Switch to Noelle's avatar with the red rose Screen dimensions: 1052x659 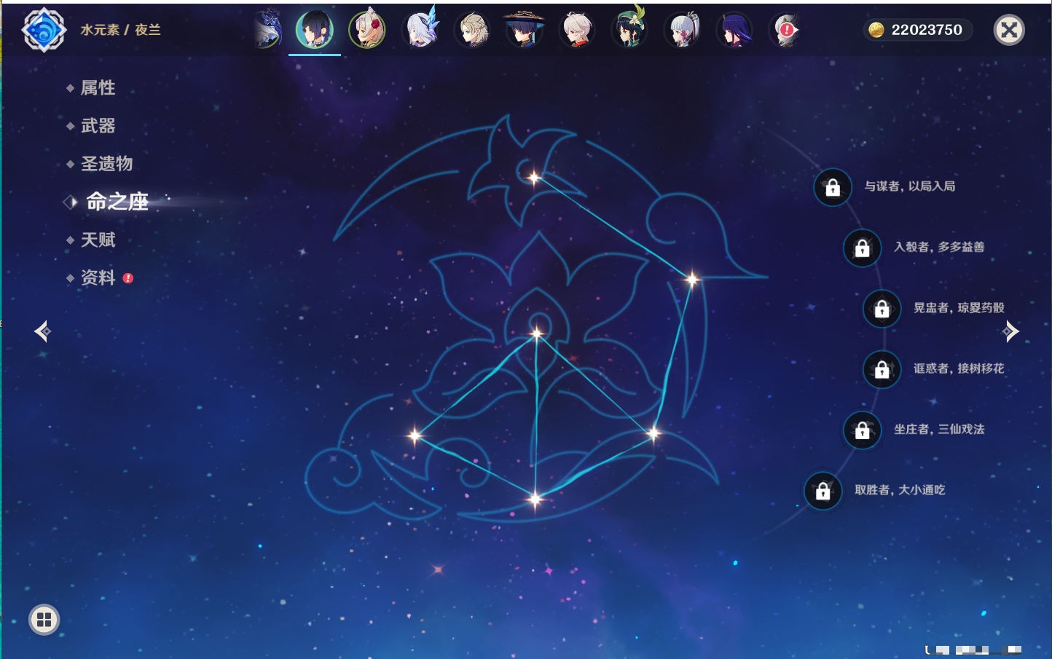367,30
